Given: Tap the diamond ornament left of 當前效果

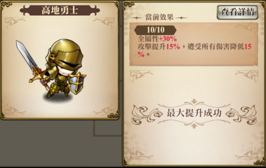Looking at the screenshot, I should (x=137, y=17).
